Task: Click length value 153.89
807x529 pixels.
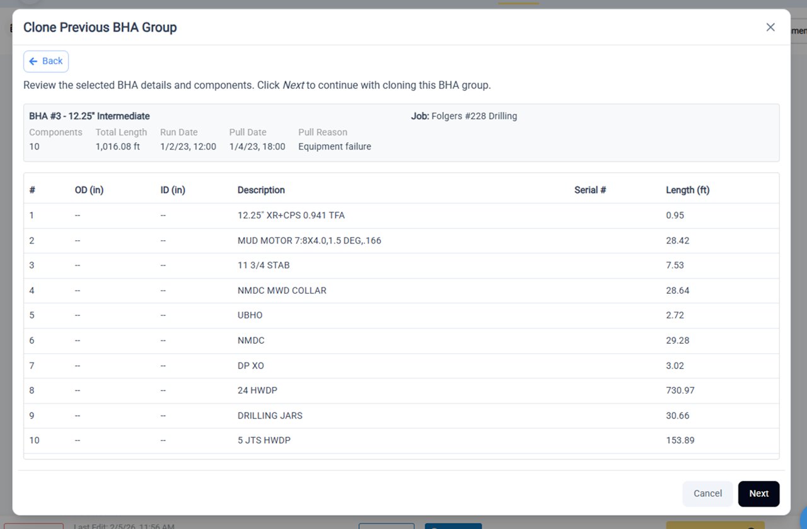Action: (x=680, y=441)
